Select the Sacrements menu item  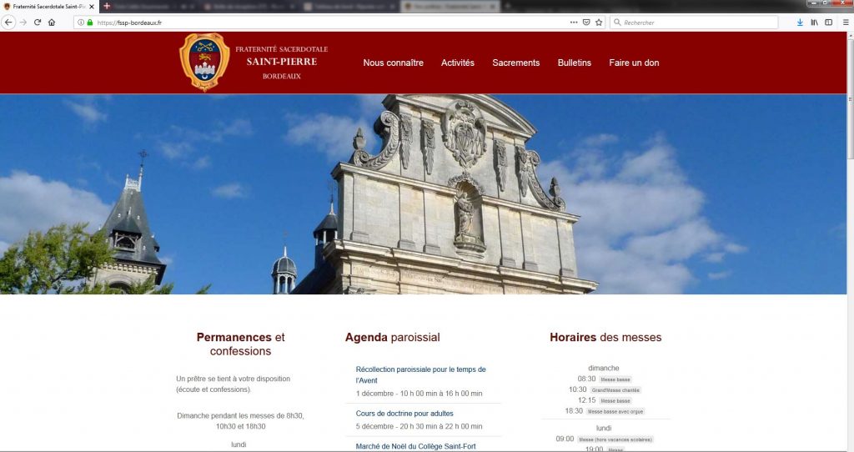pyautogui.click(x=515, y=63)
